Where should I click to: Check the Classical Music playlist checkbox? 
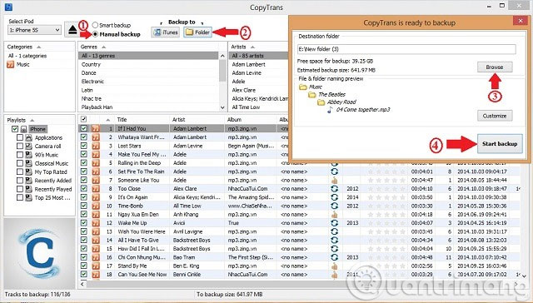pos(20,163)
